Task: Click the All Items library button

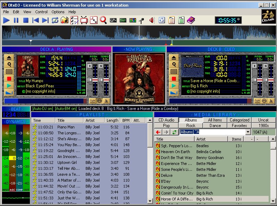Action: click(215, 120)
